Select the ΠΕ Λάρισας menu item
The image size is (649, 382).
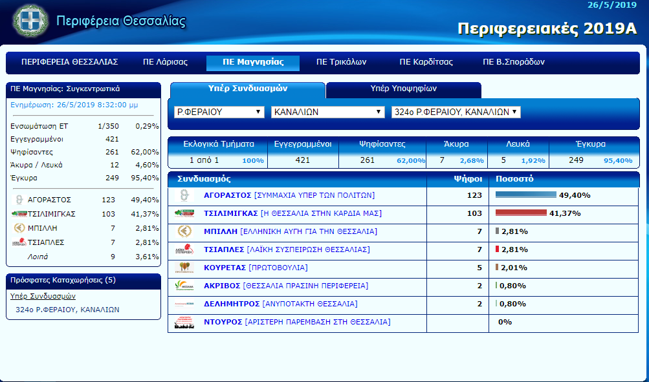pos(165,63)
